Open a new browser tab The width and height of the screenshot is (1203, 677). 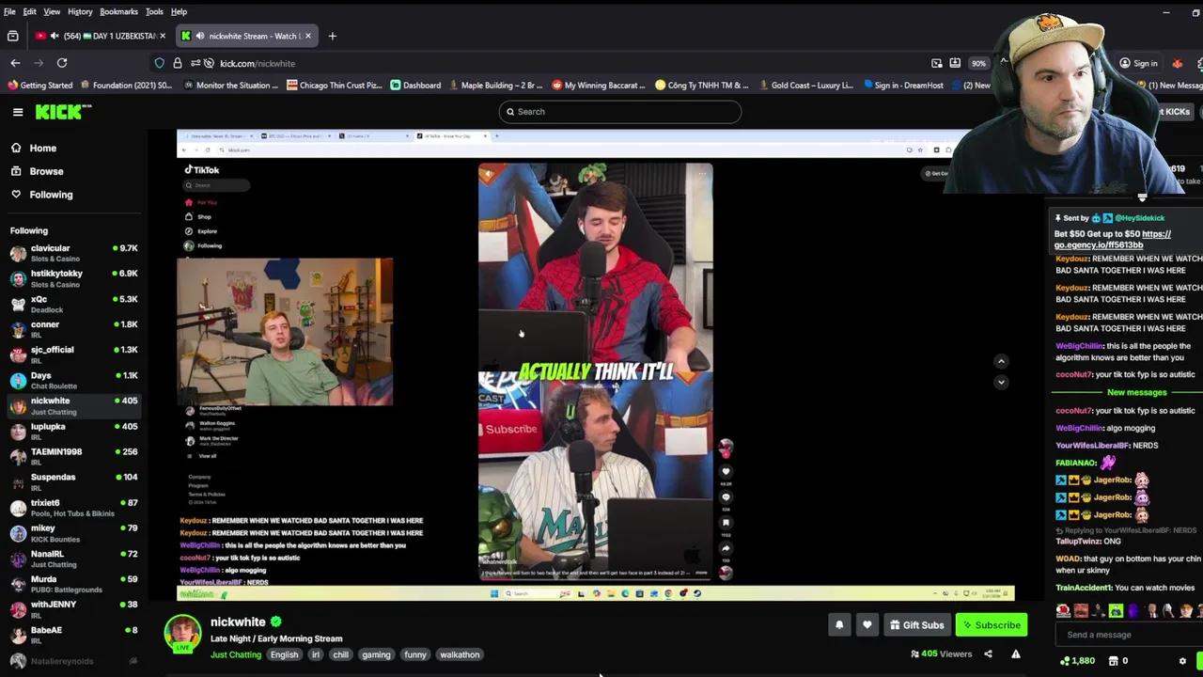[x=332, y=36]
